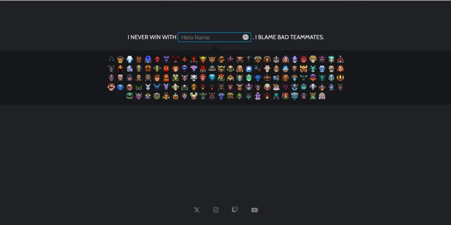Pick the Zeus hero icon
451x225 pixels.
coord(322,96)
